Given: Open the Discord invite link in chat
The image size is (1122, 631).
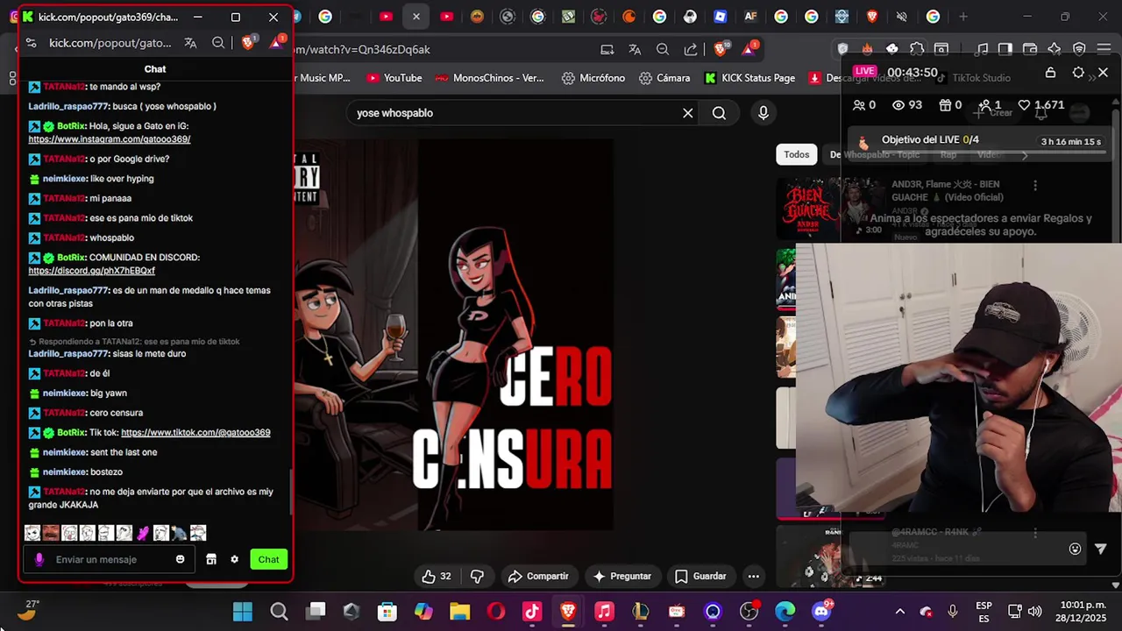Looking at the screenshot, I should coord(91,271).
